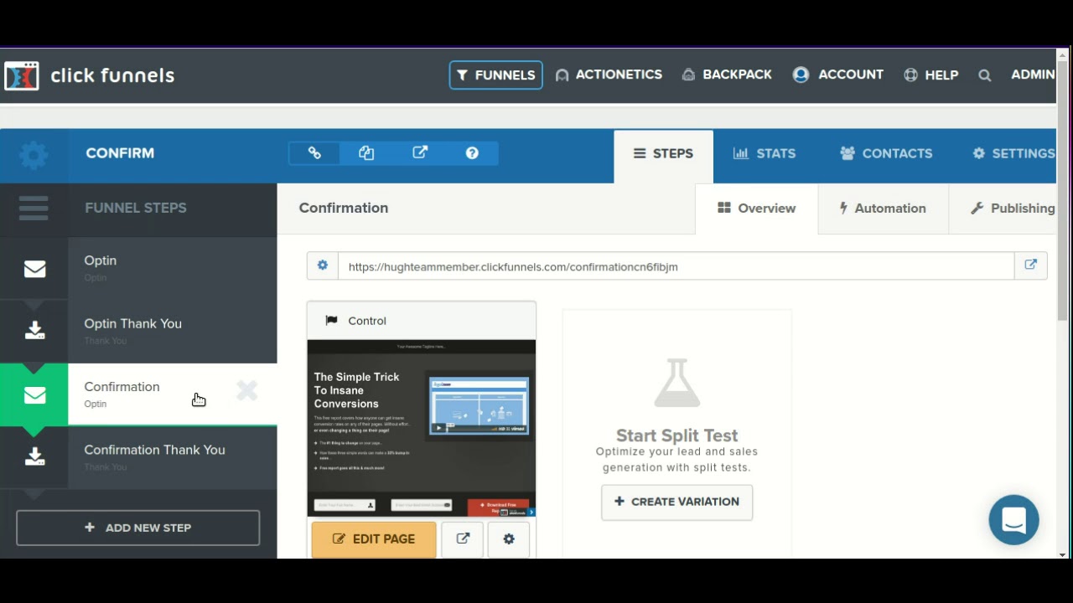The height and width of the screenshot is (603, 1073).
Task: Click the search magnifier icon
Action: coord(985,75)
